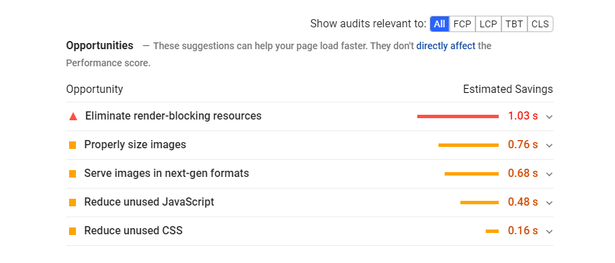615x263 pixels.
Task: Expand the Reduce unused JavaScript chevron
Action: 549,203
